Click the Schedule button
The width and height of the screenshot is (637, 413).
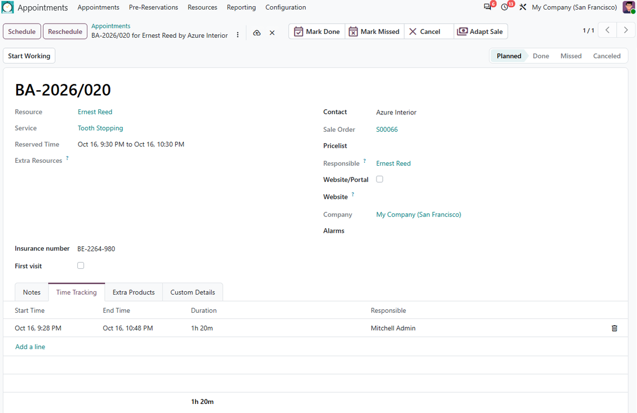pos(22,31)
